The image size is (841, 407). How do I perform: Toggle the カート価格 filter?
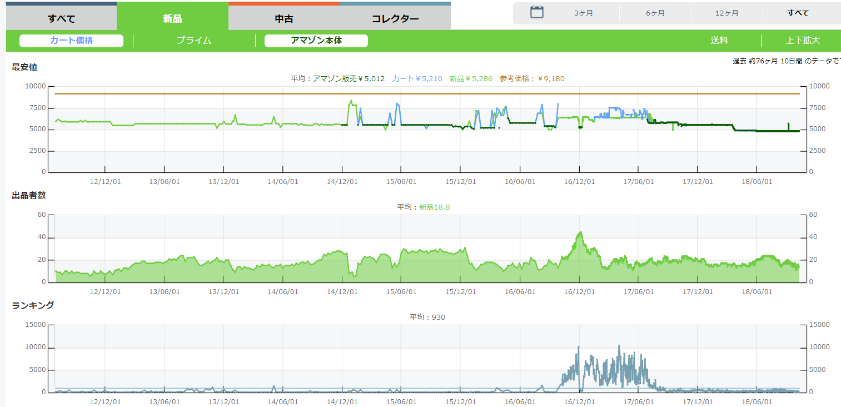pos(71,41)
